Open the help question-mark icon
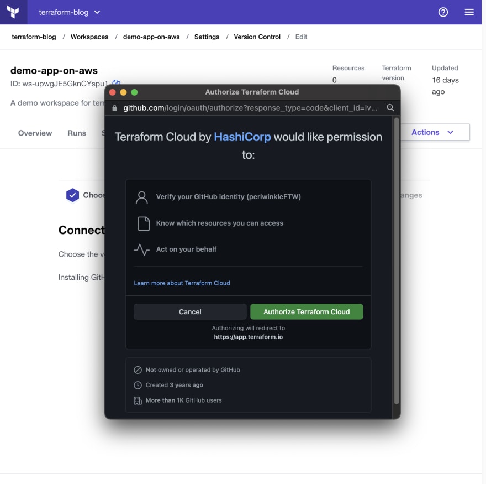The height and width of the screenshot is (484, 486). 443,12
